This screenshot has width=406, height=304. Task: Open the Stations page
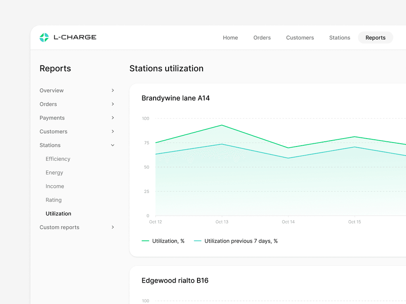pos(339,37)
